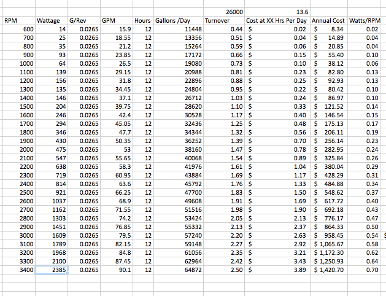Click Hours cell in the 3400 RPM row
Image resolution: width=386 pixels, height=296 pixels.
[x=143, y=270]
